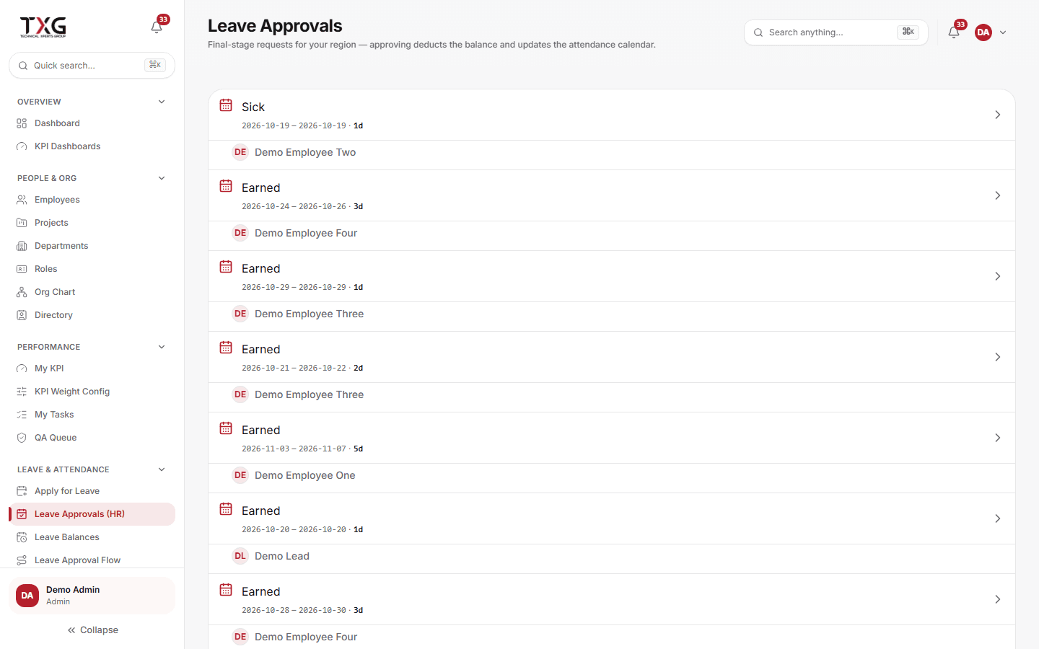Collapse the People & Org section
The width and height of the screenshot is (1039, 649).
tap(162, 178)
